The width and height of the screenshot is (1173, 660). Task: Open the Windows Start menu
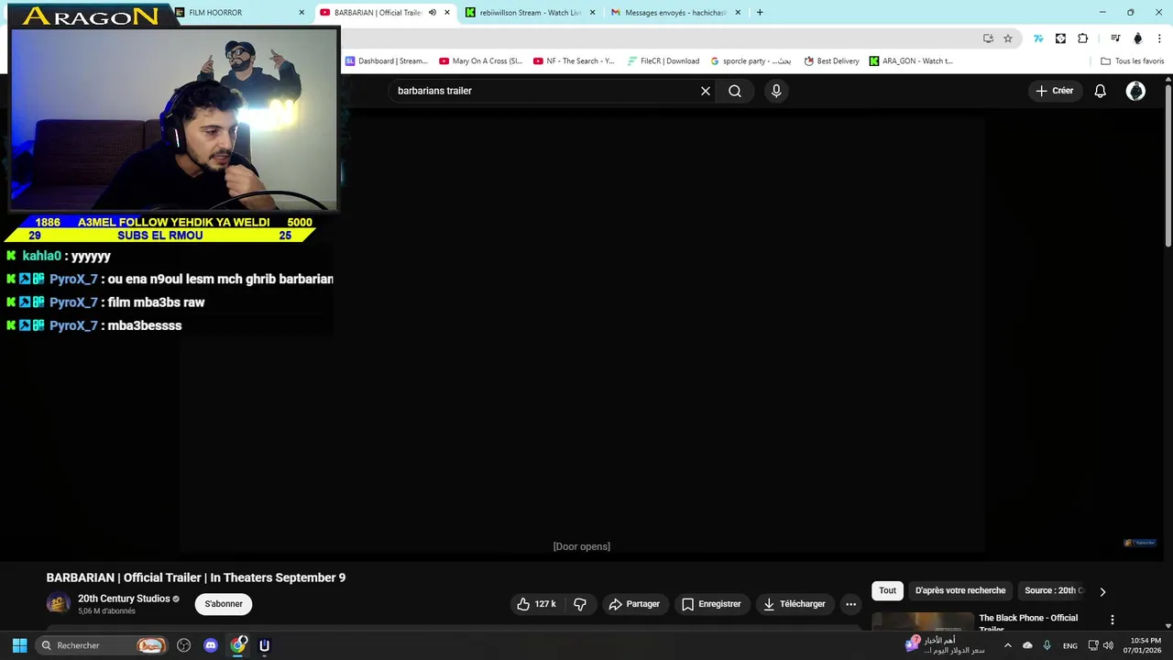19,645
